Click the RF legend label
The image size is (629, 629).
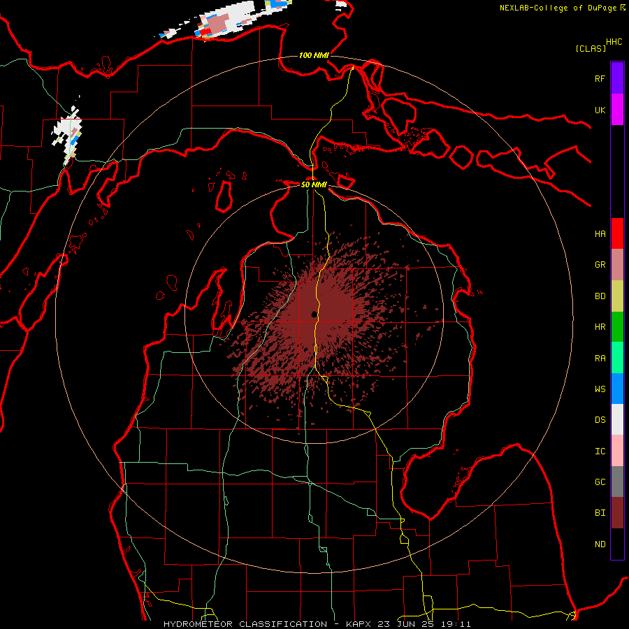click(600, 78)
